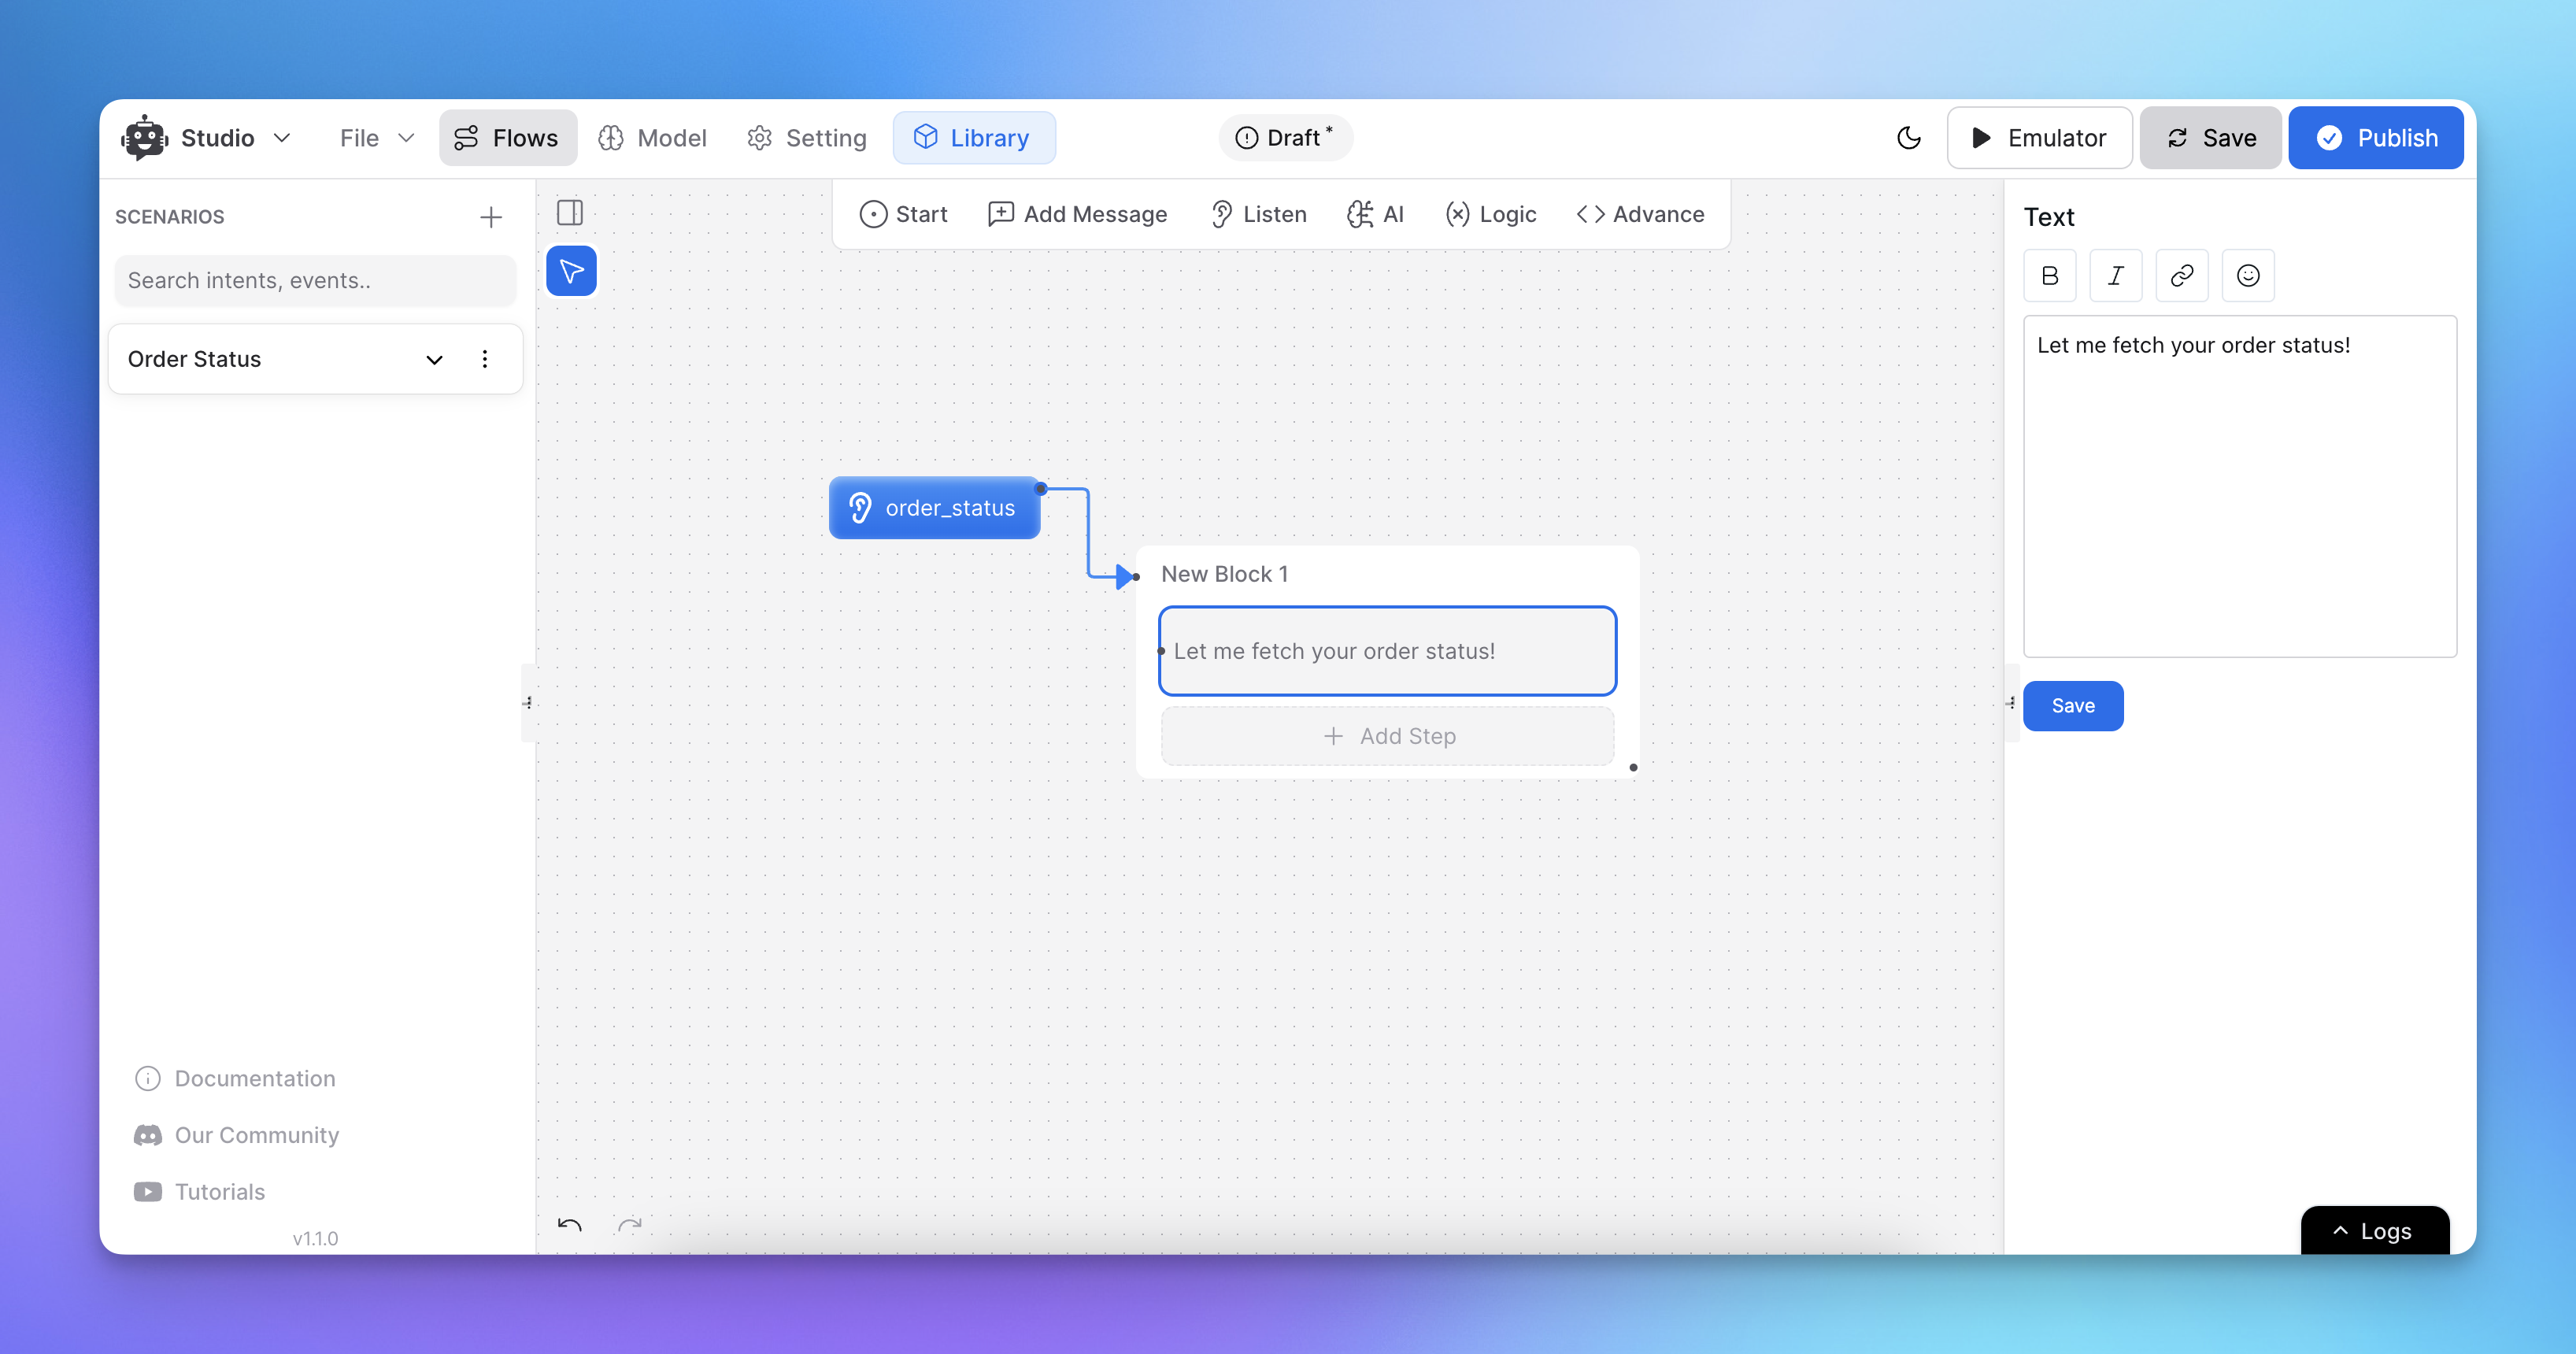Switch to the Model tab
This screenshot has width=2576, height=1354.
point(653,138)
